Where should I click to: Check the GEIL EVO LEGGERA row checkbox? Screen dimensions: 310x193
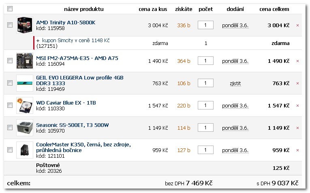click(10, 83)
